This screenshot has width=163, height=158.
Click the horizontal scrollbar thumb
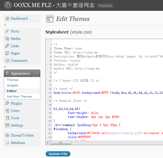[61, 143]
